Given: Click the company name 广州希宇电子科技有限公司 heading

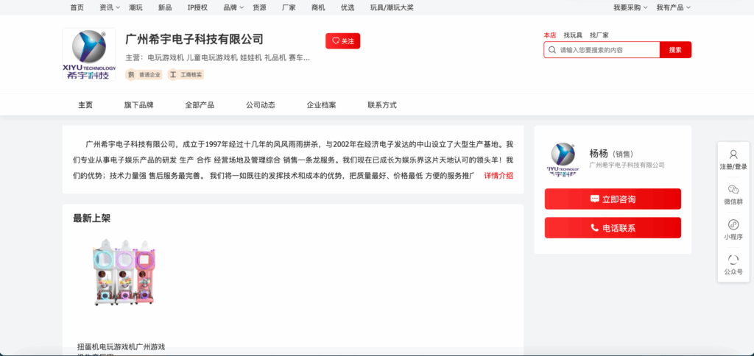Looking at the screenshot, I should click(194, 39).
